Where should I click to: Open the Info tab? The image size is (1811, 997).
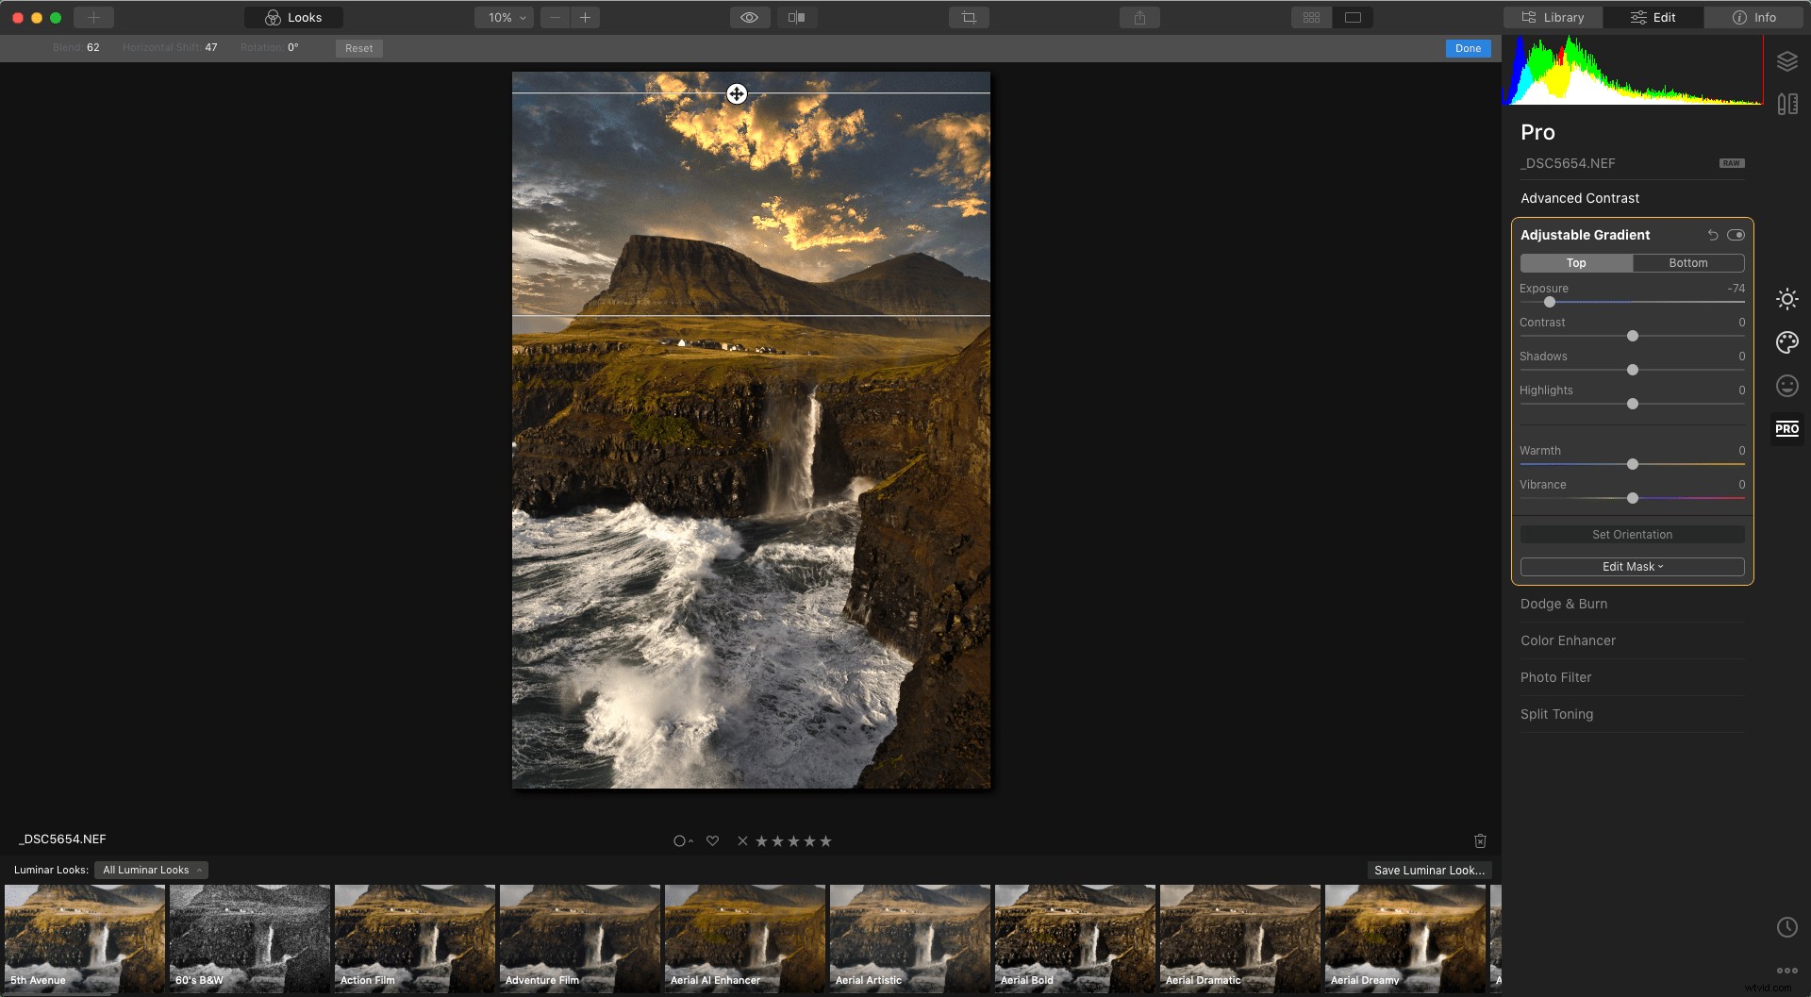[1754, 16]
